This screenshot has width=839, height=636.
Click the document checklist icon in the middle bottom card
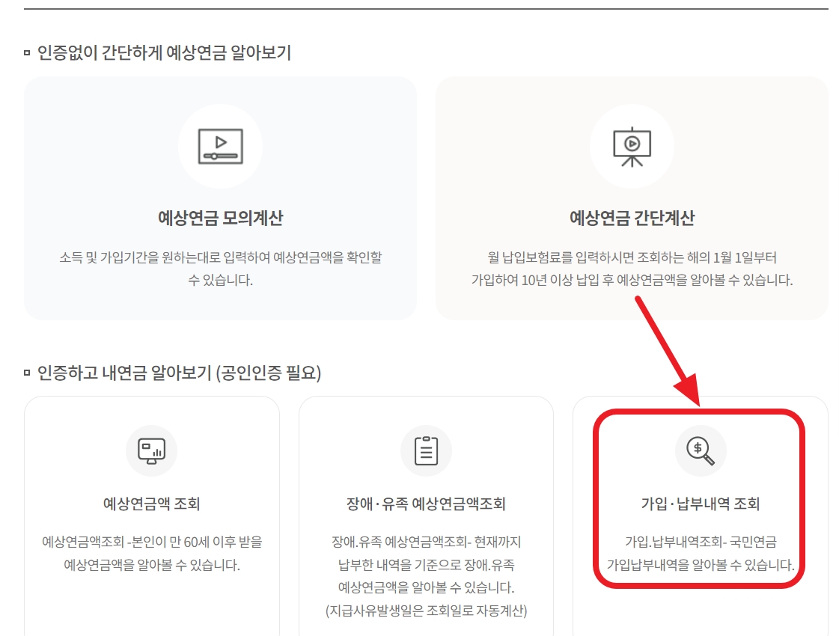coord(426,450)
